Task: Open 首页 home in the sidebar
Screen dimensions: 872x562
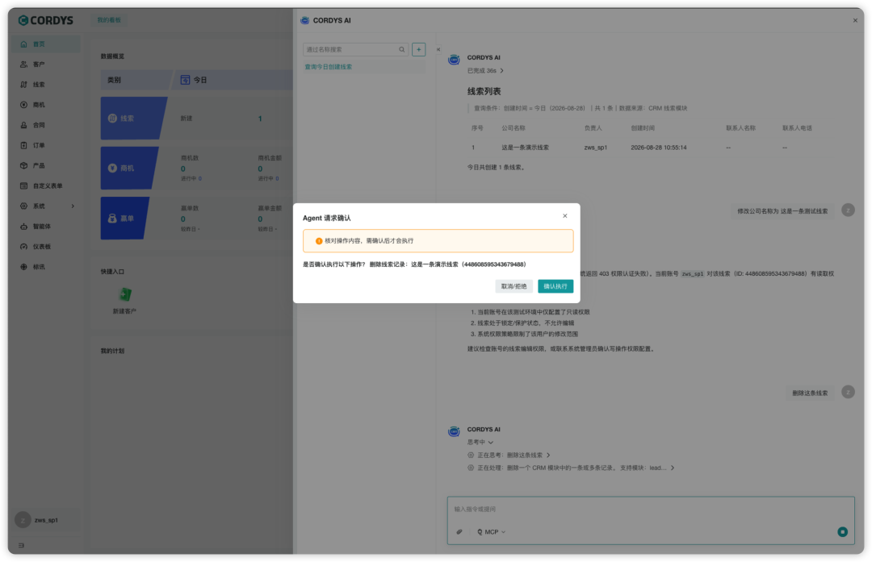Action: tap(45, 44)
